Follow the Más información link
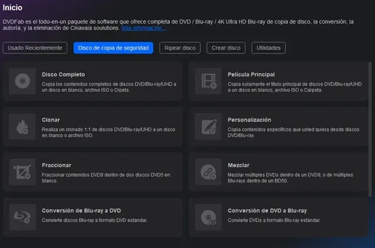The width and height of the screenshot is (375, 248). click(x=144, y=28)
